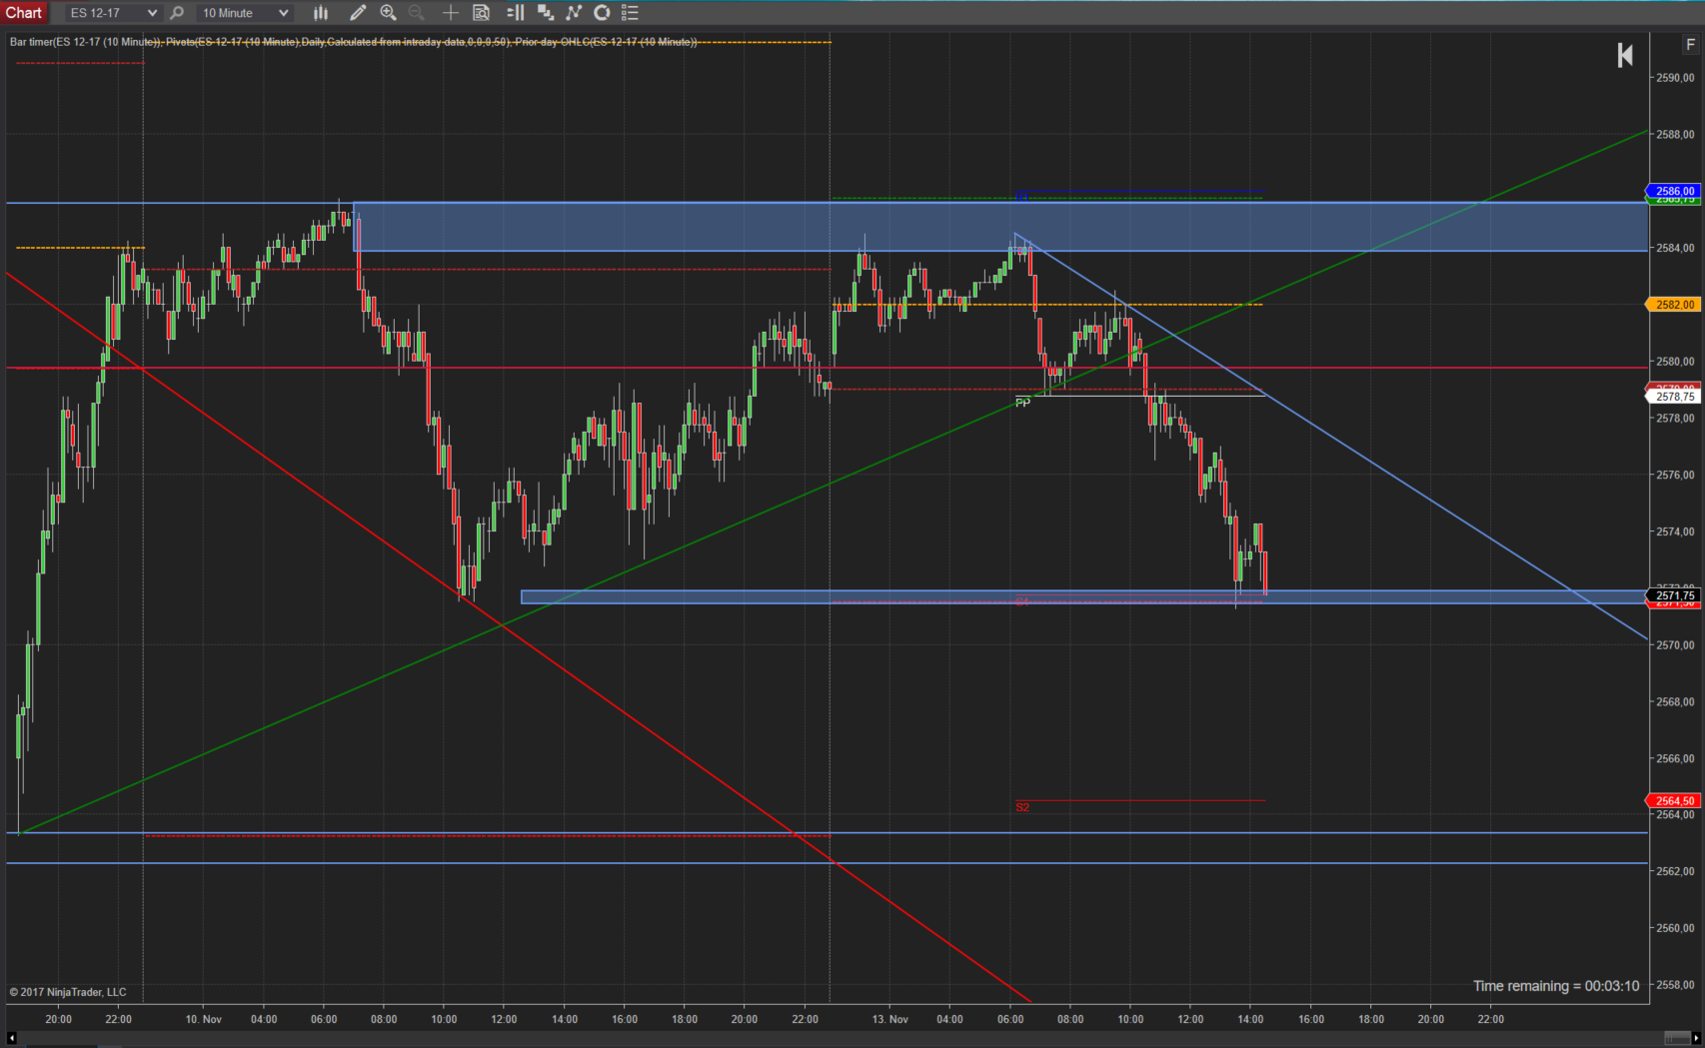Open the data series icon
The image size is (1705, 1048).
[546, 13]
